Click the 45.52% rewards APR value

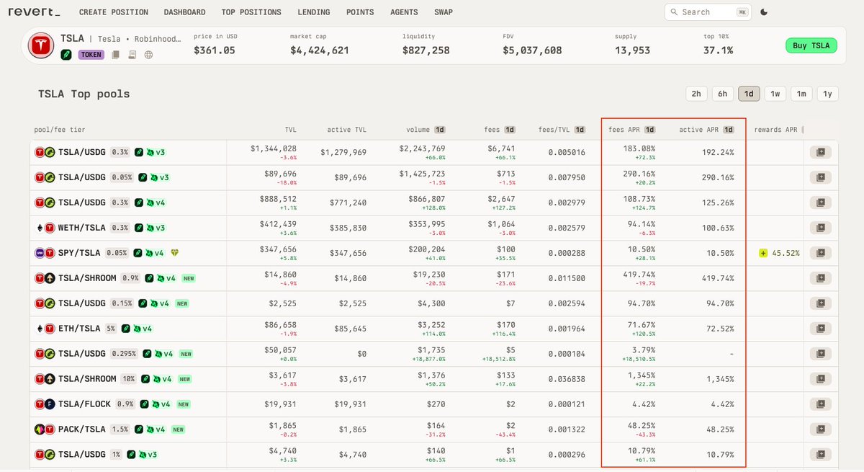click(x=786, y=253)
